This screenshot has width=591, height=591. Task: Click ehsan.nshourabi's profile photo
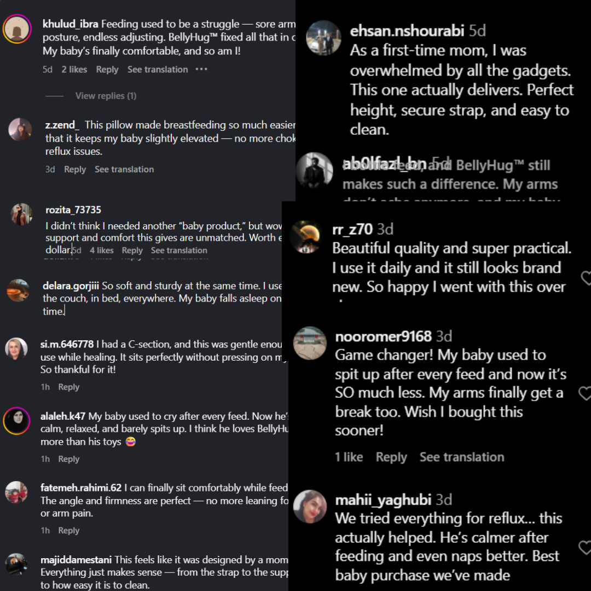[323, 38]
